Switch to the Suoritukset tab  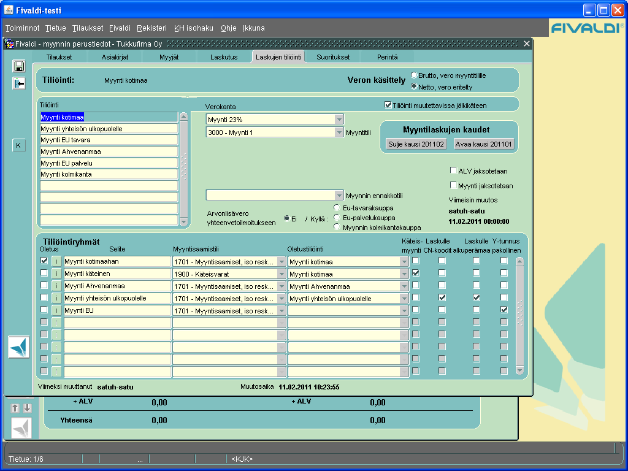(333, 57)
